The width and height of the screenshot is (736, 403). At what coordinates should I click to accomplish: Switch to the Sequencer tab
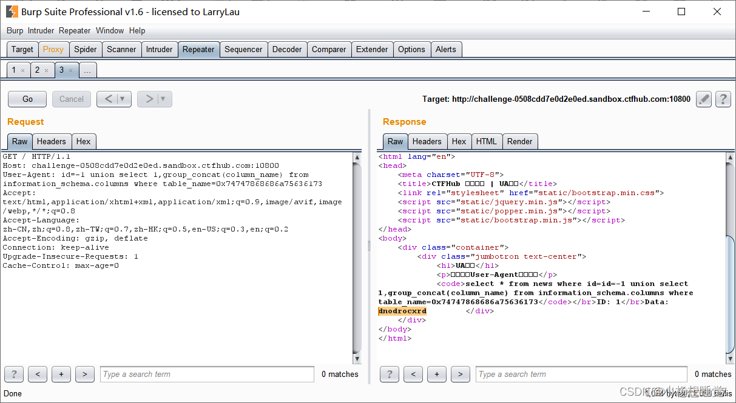coord(243,49)
